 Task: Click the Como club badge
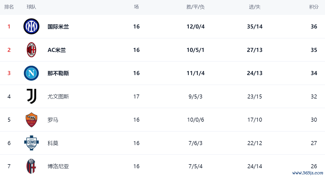(31, 143)
